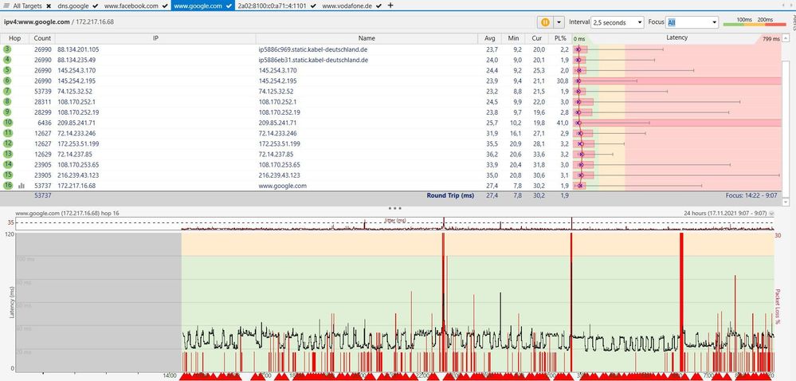Sort by the PL% column header
Screen dimensions: 796x381
tap(560, 38)
